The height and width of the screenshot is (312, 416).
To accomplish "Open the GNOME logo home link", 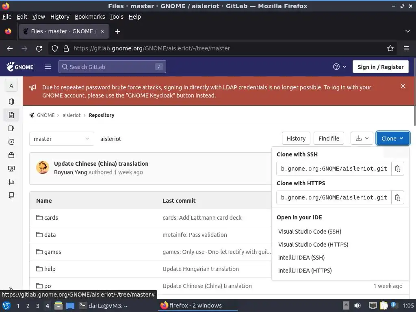I will point(20,67).
